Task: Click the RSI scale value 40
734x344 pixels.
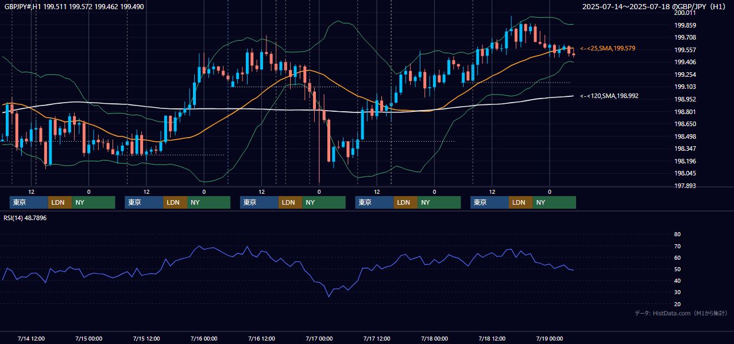Action: (677, 281)
